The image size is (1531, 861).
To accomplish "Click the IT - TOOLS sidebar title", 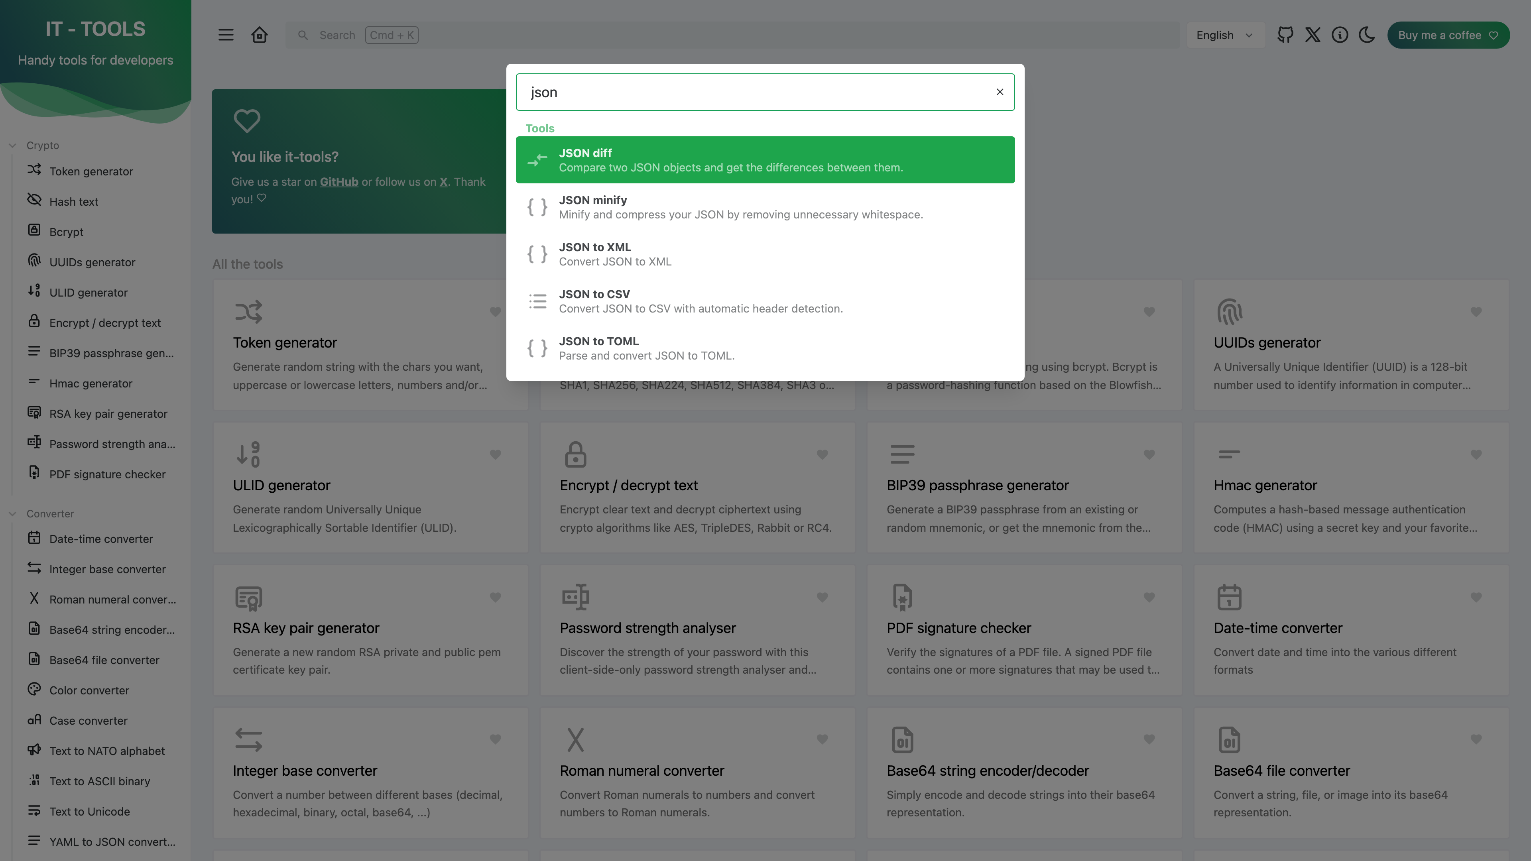I will [95, 29].
